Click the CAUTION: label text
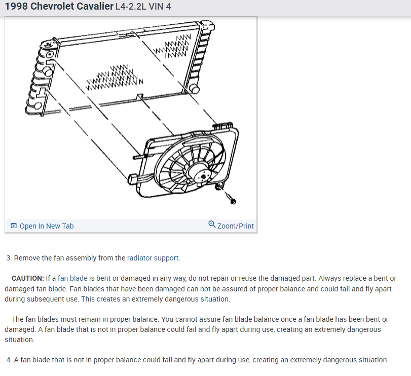The width and height of the screenshot is (411, 376). pyautogui.click(x=28, y=278)
